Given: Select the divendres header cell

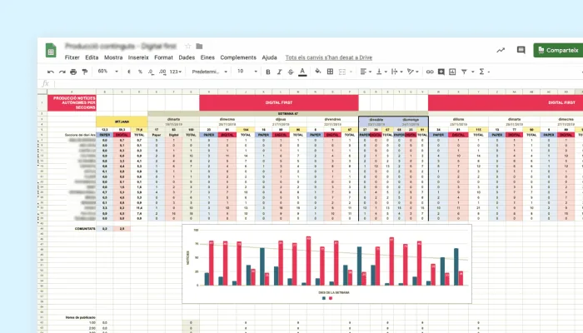Looking at the screenshot, I should pyautogui.click(x=332, y=119).
